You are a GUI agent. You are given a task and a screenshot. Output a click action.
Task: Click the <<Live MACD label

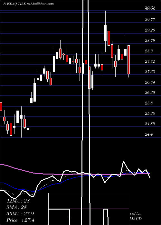tap(136, 217)
